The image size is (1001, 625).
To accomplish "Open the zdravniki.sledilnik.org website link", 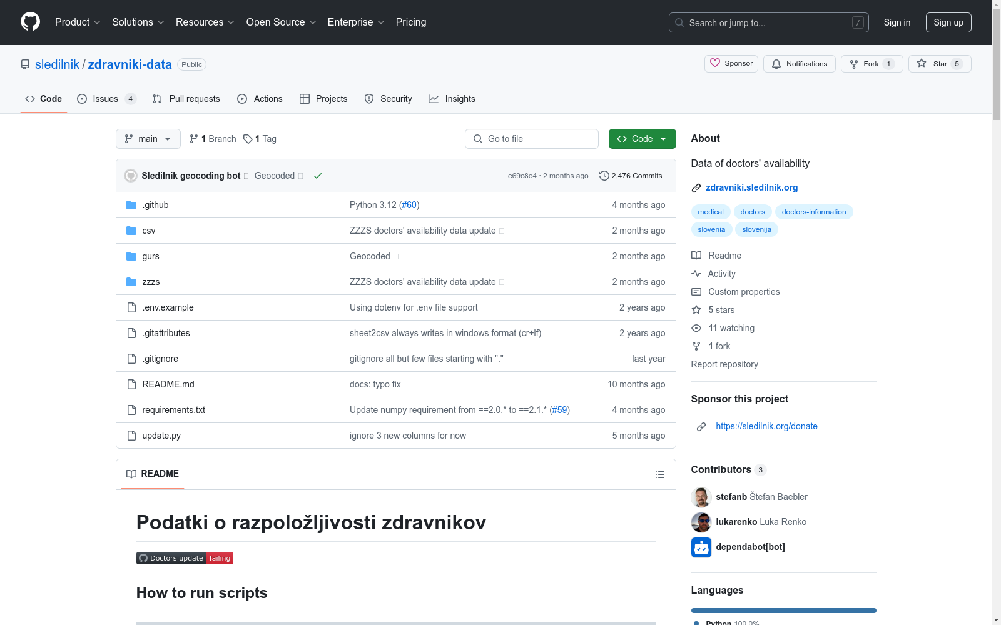I will coord(752,187).
